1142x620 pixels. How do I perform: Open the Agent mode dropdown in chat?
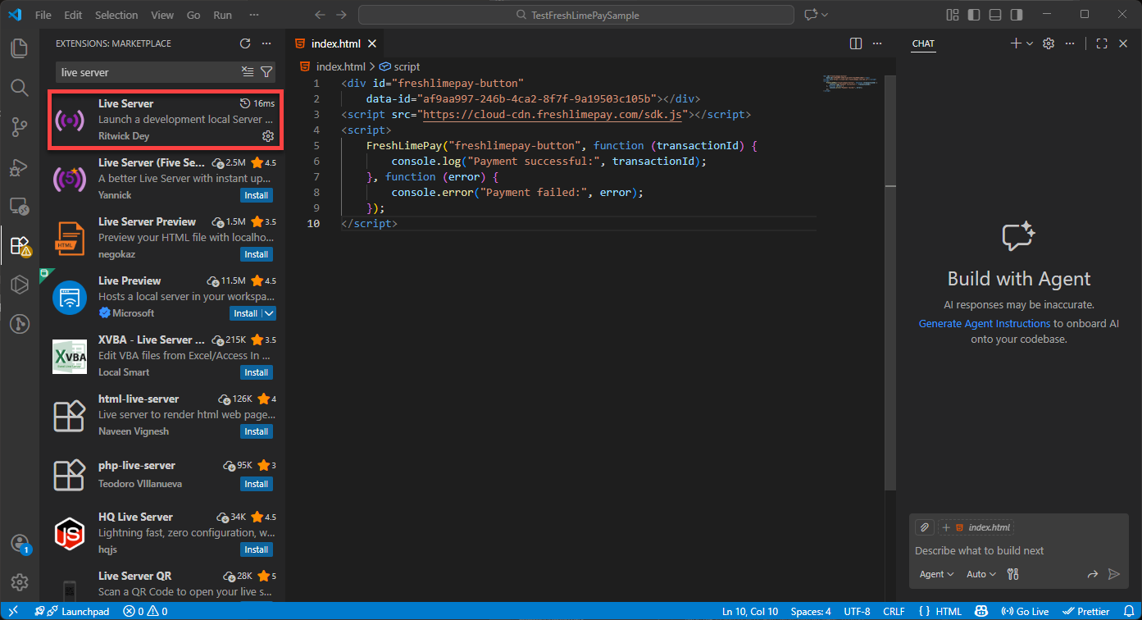(x=936, y=574)
